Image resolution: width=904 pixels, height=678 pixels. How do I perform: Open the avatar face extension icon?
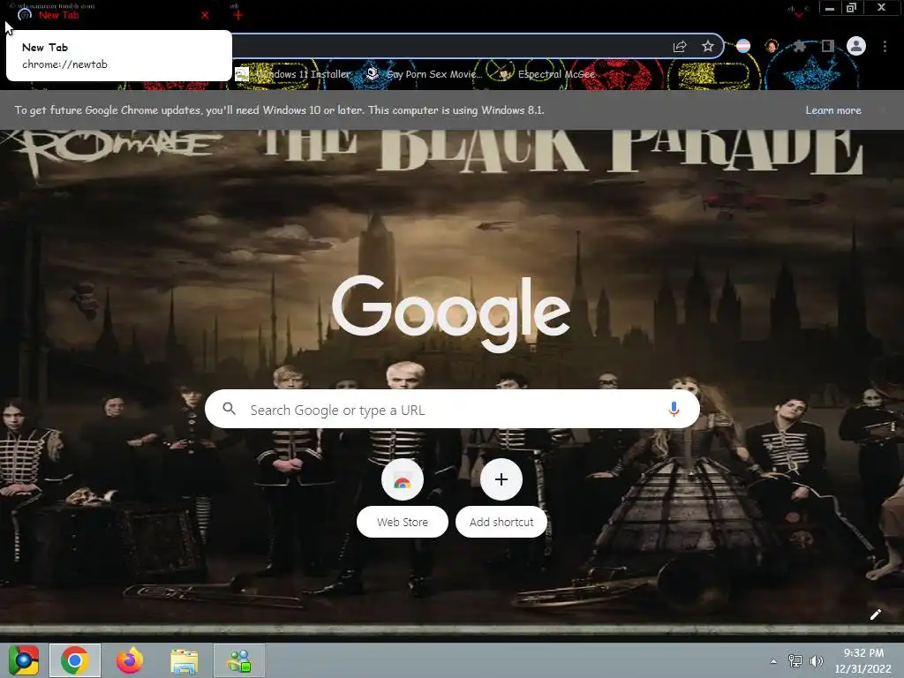[x=772, y=46]
